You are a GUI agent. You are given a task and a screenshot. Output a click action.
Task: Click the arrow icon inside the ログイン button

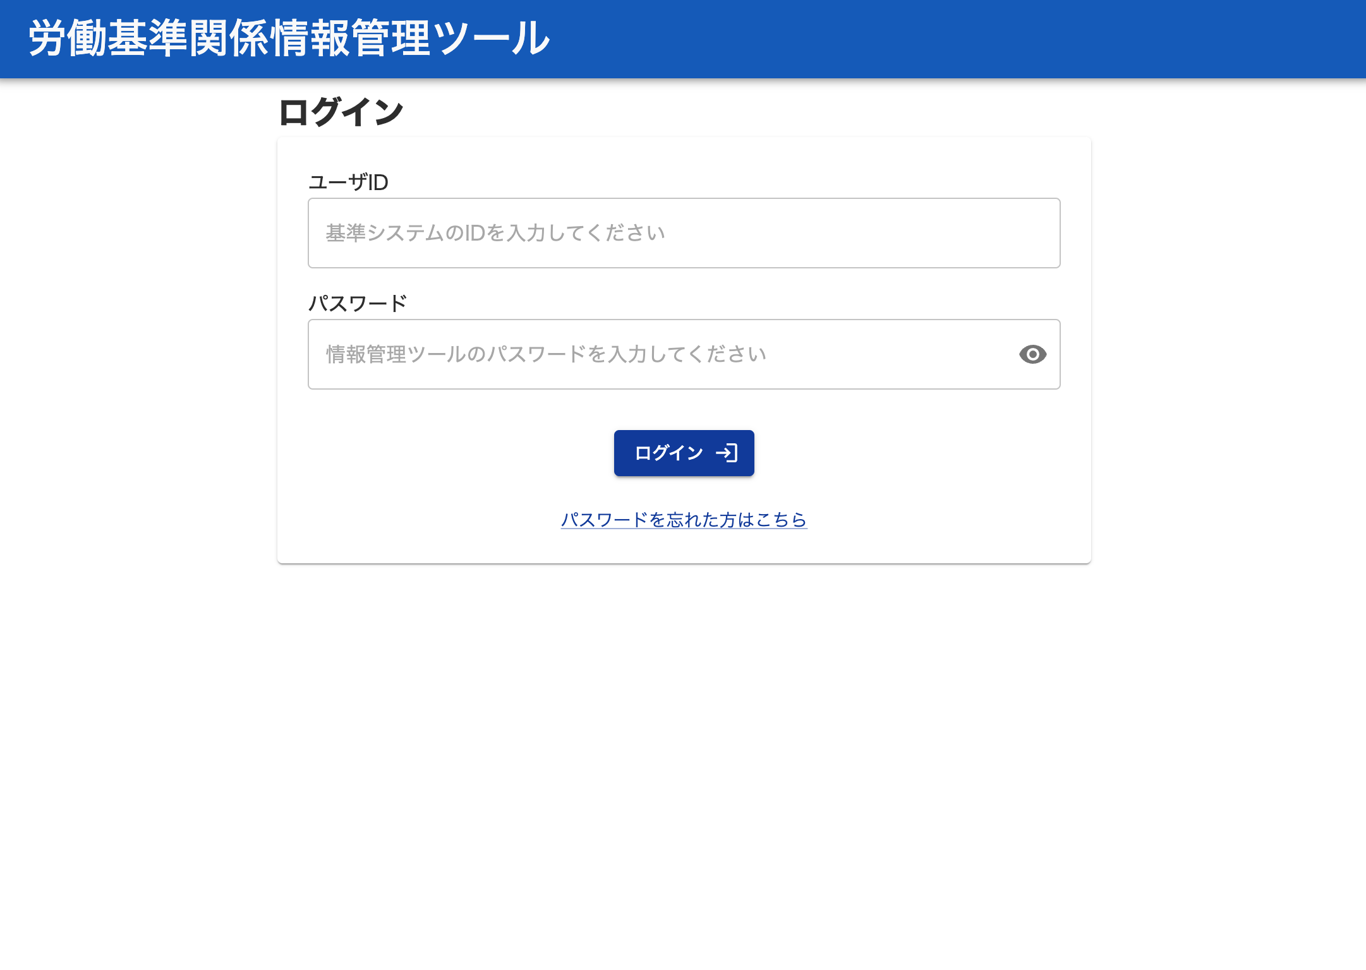tap(727, 453)
